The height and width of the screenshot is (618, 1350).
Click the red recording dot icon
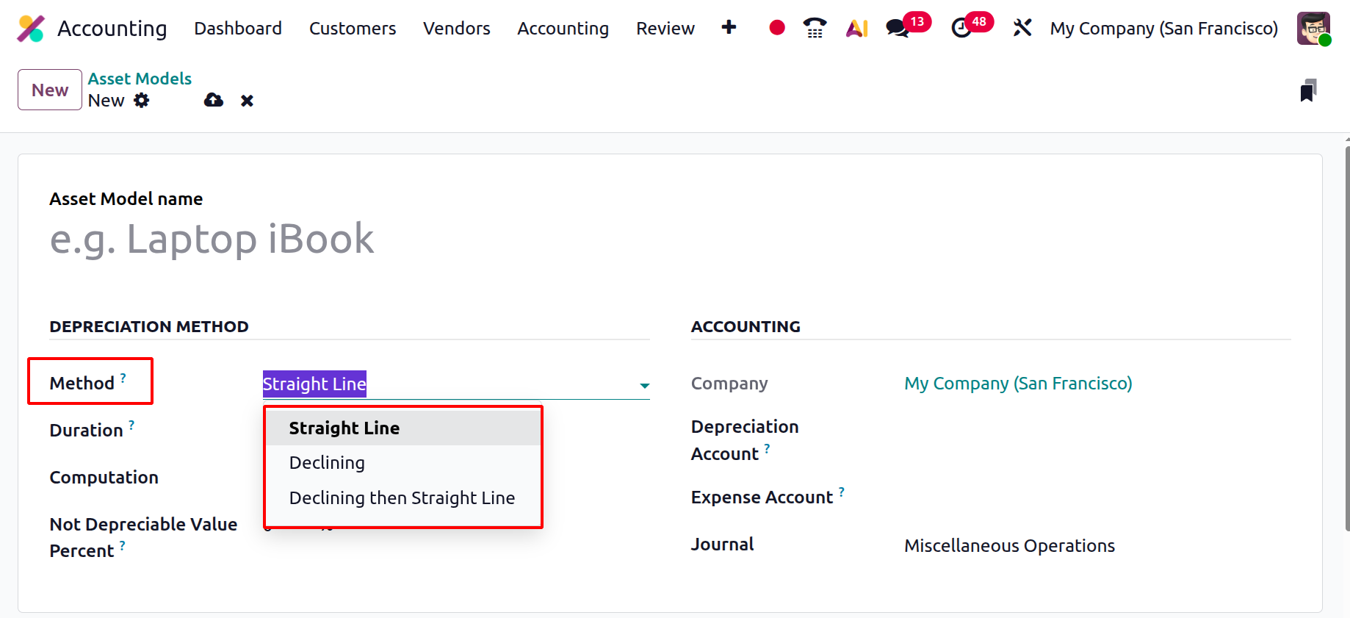point(776,28)
